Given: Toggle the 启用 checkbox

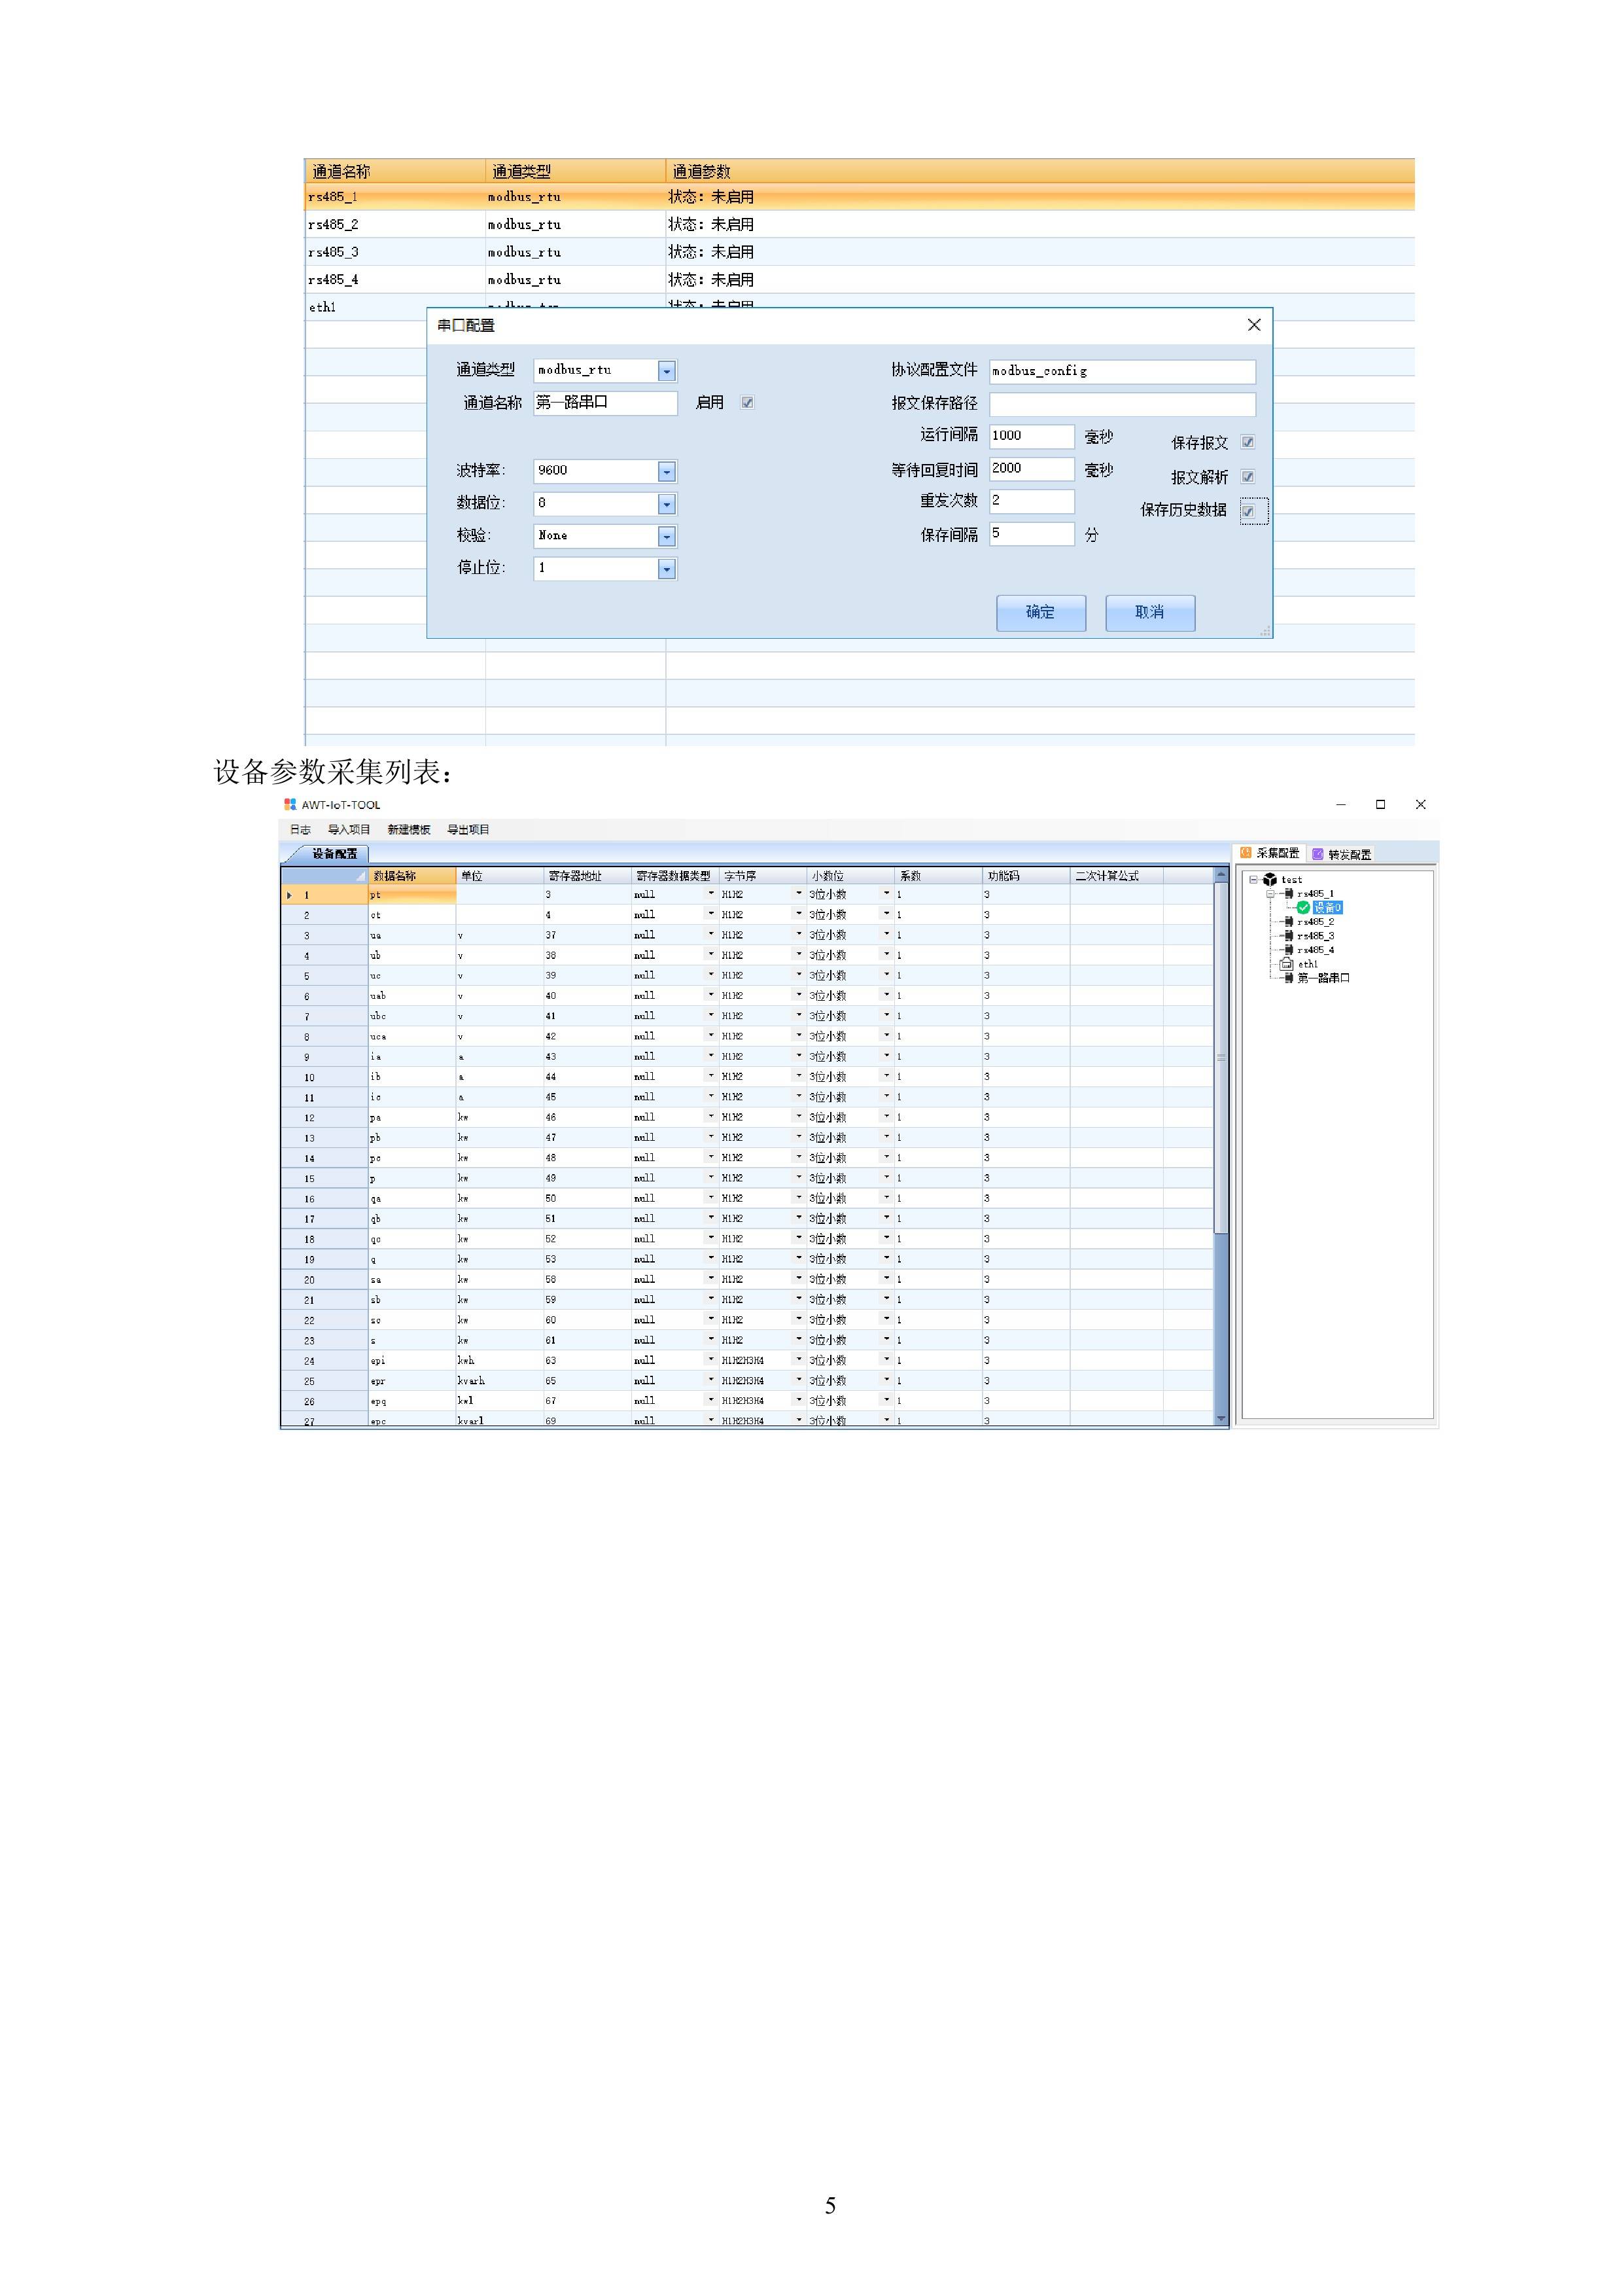Looking at the screenshot, I should click(746, 403).
